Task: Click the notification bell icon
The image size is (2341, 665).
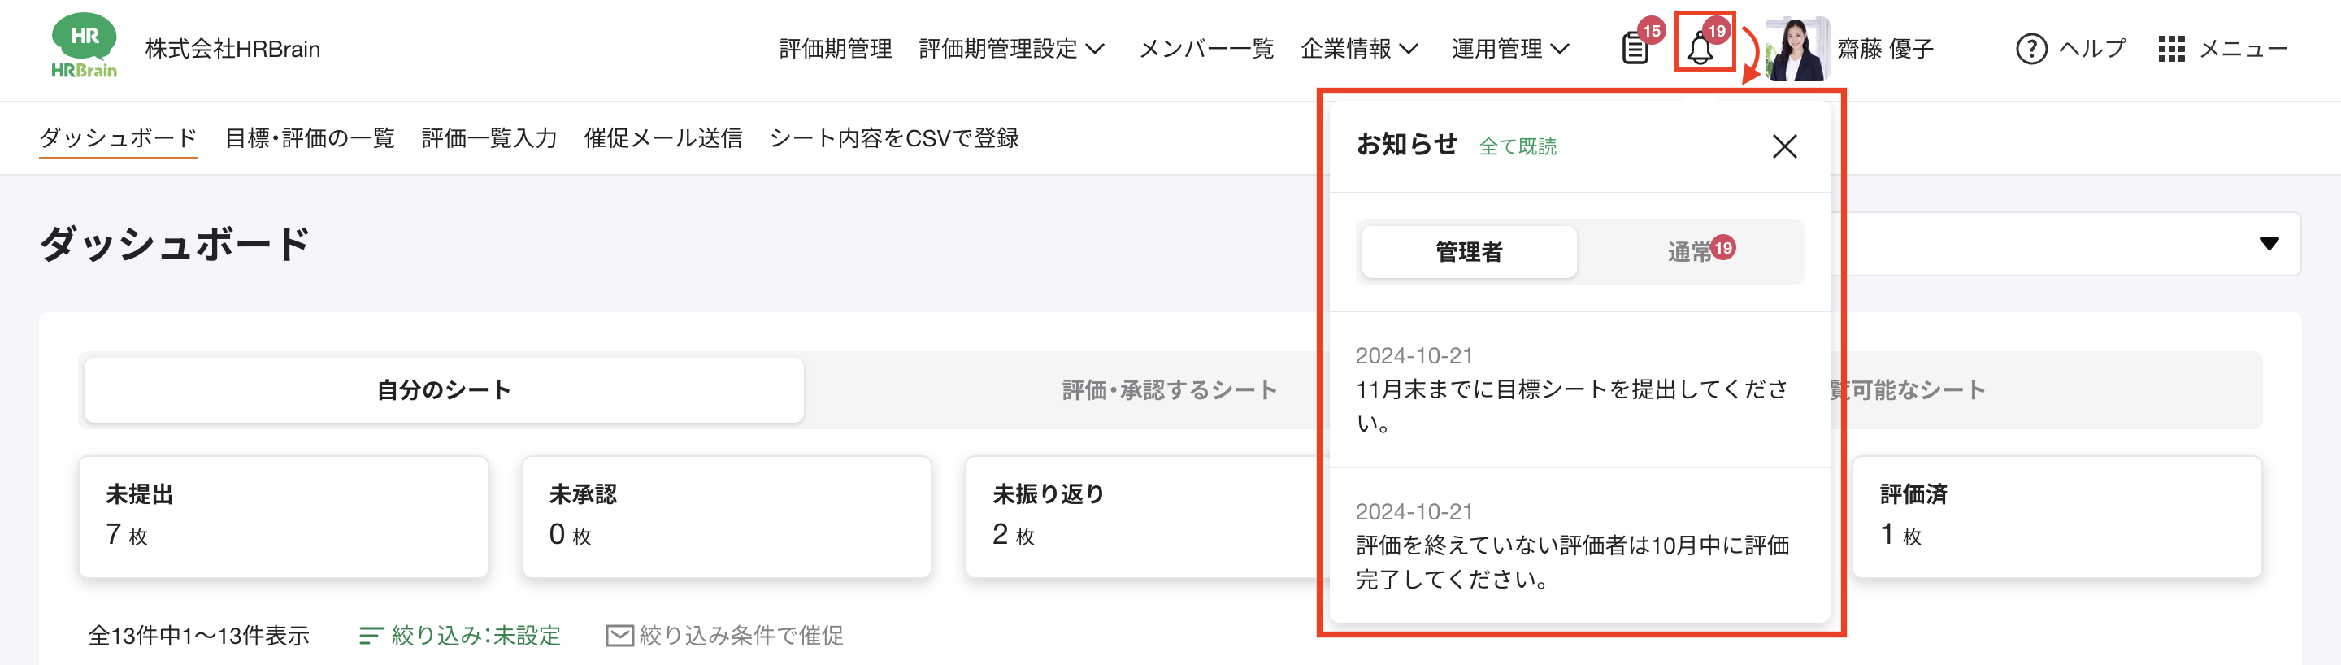Action: (1700, 48)
